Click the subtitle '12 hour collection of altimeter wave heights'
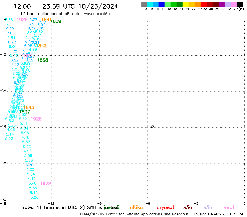Viewport: 247px width, 217px height. [x=65, y=14]
